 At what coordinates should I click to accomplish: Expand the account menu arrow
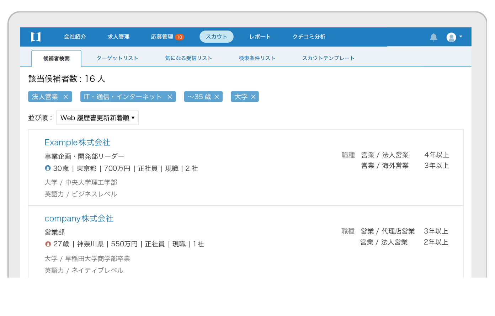tap(461, 37)
